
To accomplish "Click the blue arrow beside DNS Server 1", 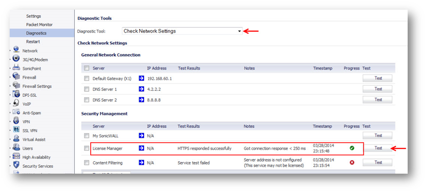I will pyautogui.click(x=141, y=89).
